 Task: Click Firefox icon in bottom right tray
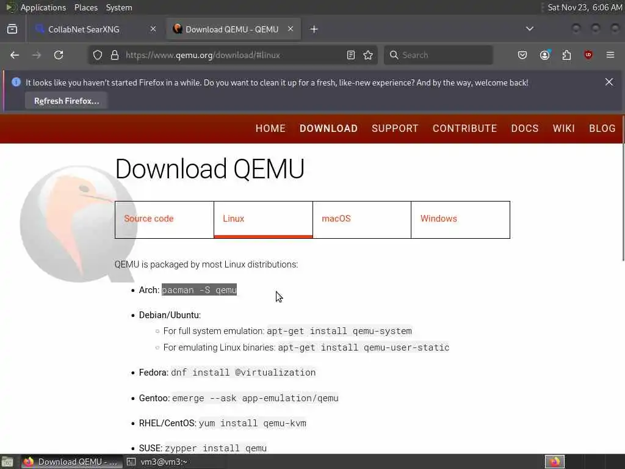coord(555,462)
